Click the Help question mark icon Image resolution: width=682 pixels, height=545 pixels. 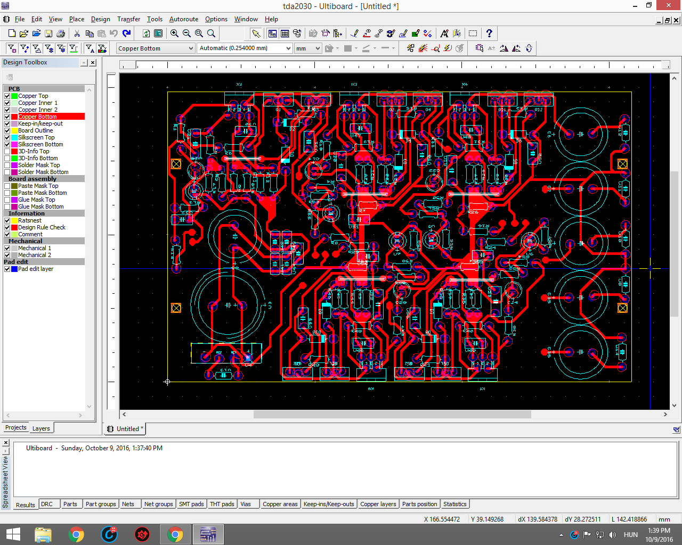point(489,34)
